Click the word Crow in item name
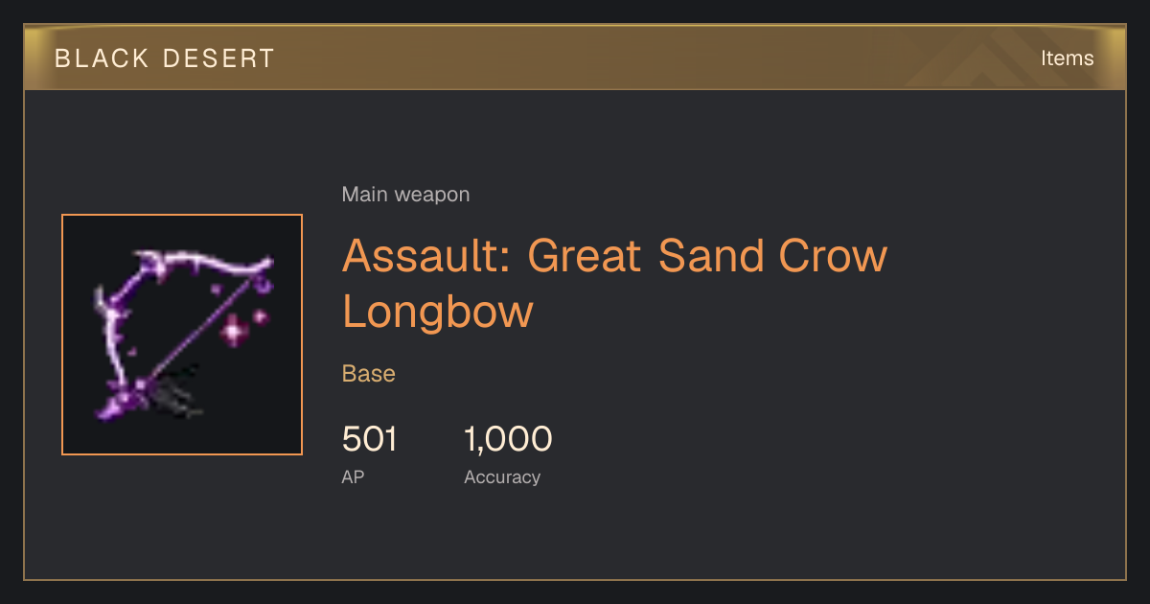Screen dimensions: 1150x604 (832, 256)
